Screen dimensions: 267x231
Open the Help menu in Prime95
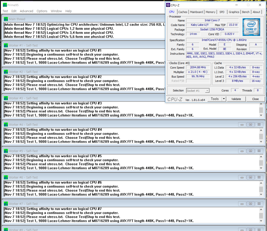[x=68, y=11]
